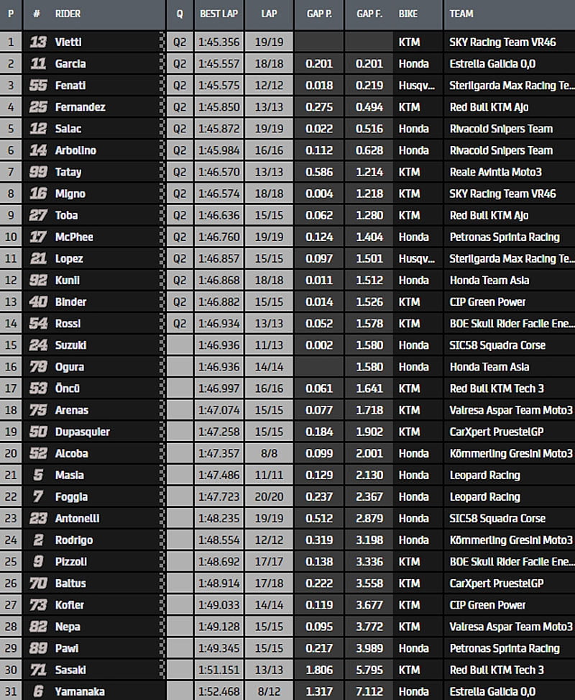Sort by the BEST LAP column header
Screen dimensions: 575x700
pos(219,14)
